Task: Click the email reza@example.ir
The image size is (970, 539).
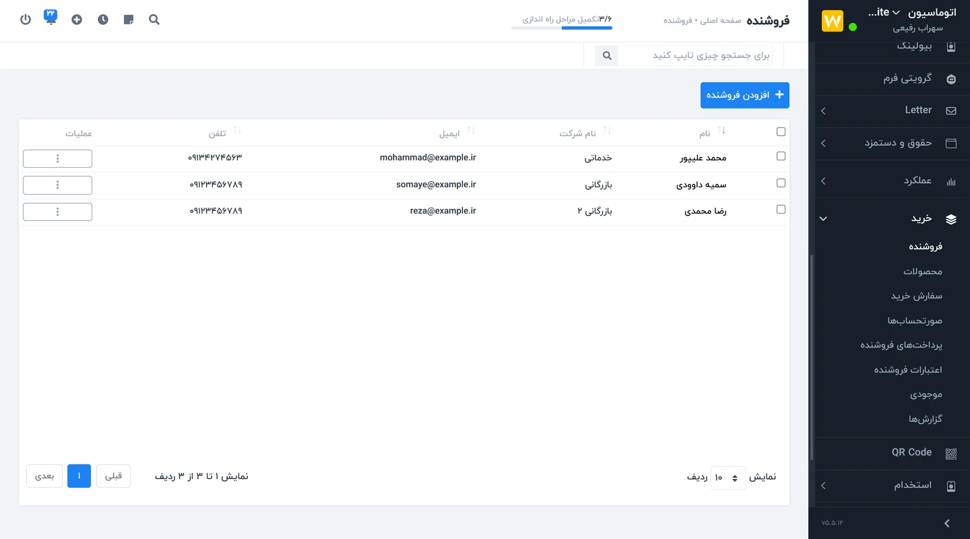Action: tap(443, 211)
